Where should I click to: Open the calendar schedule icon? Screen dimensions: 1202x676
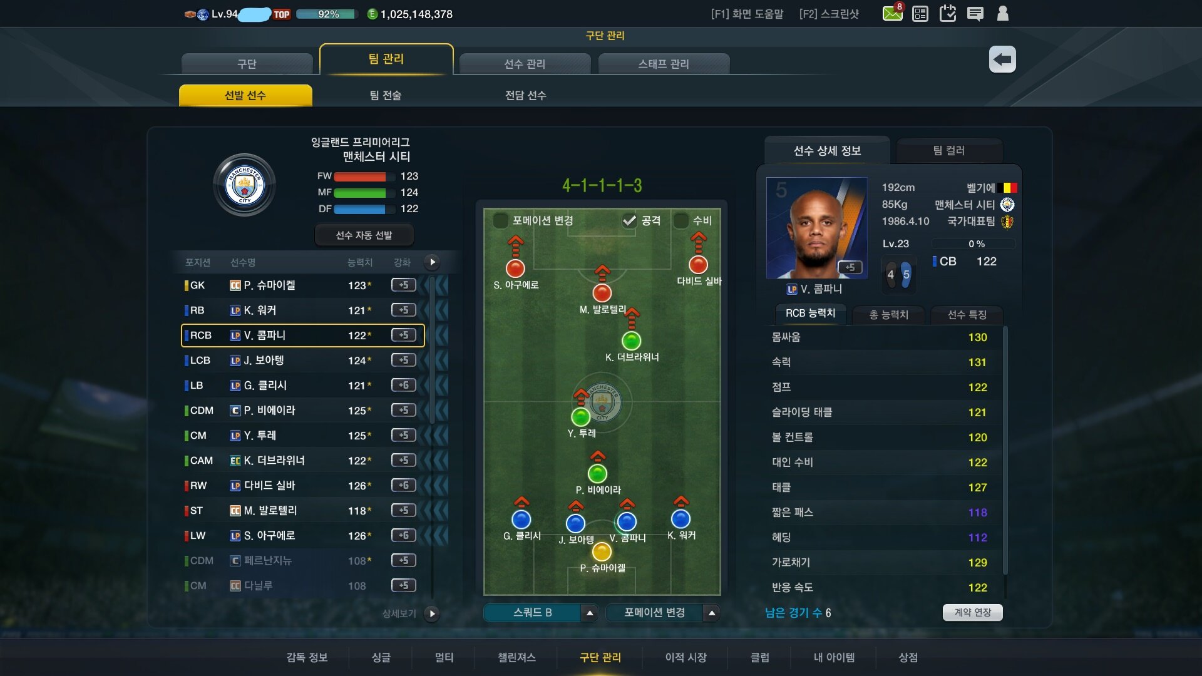pos(948,13)
